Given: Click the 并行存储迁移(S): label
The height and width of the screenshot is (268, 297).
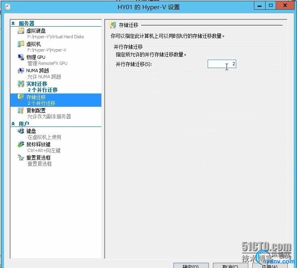Looking at the screenshot, I should [134, 64].
